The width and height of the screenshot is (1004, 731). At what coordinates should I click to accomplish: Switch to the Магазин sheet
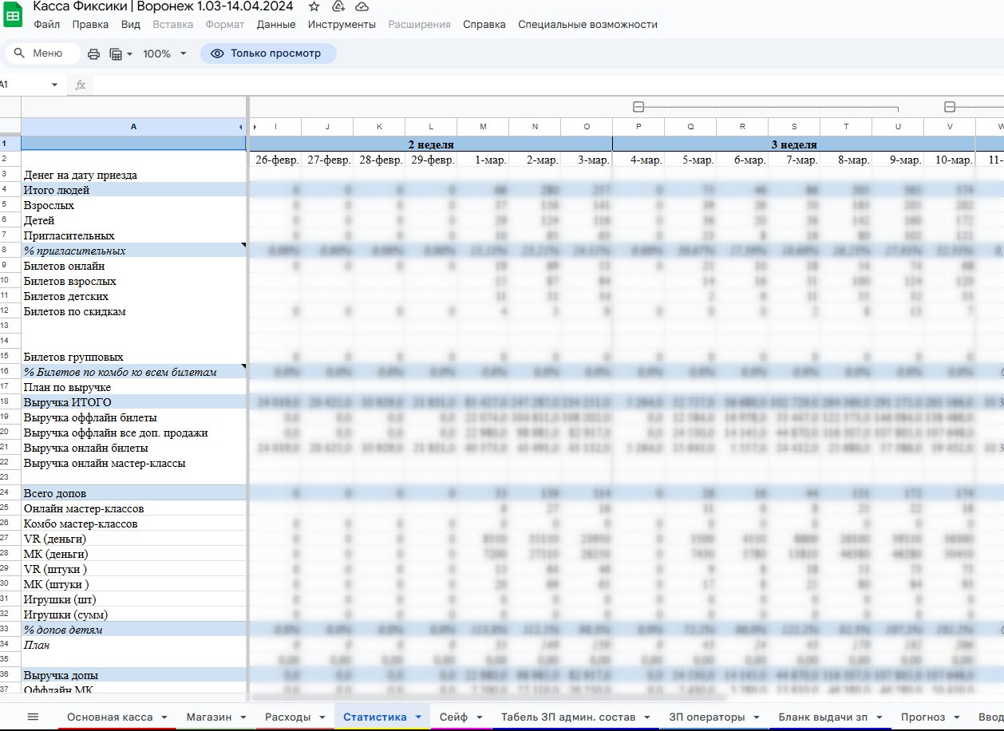point(209,717)
